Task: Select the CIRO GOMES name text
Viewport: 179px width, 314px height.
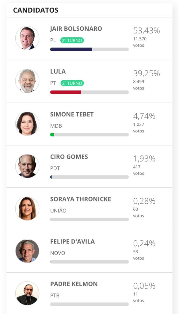Action: click(69, 157)
